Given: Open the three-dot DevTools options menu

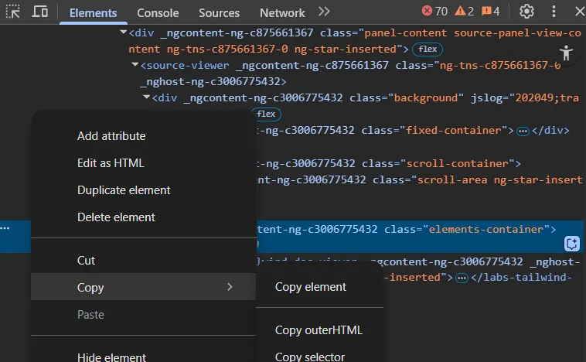Looking at the screenshot, I should pyautogui.click(x=554, y=12).
